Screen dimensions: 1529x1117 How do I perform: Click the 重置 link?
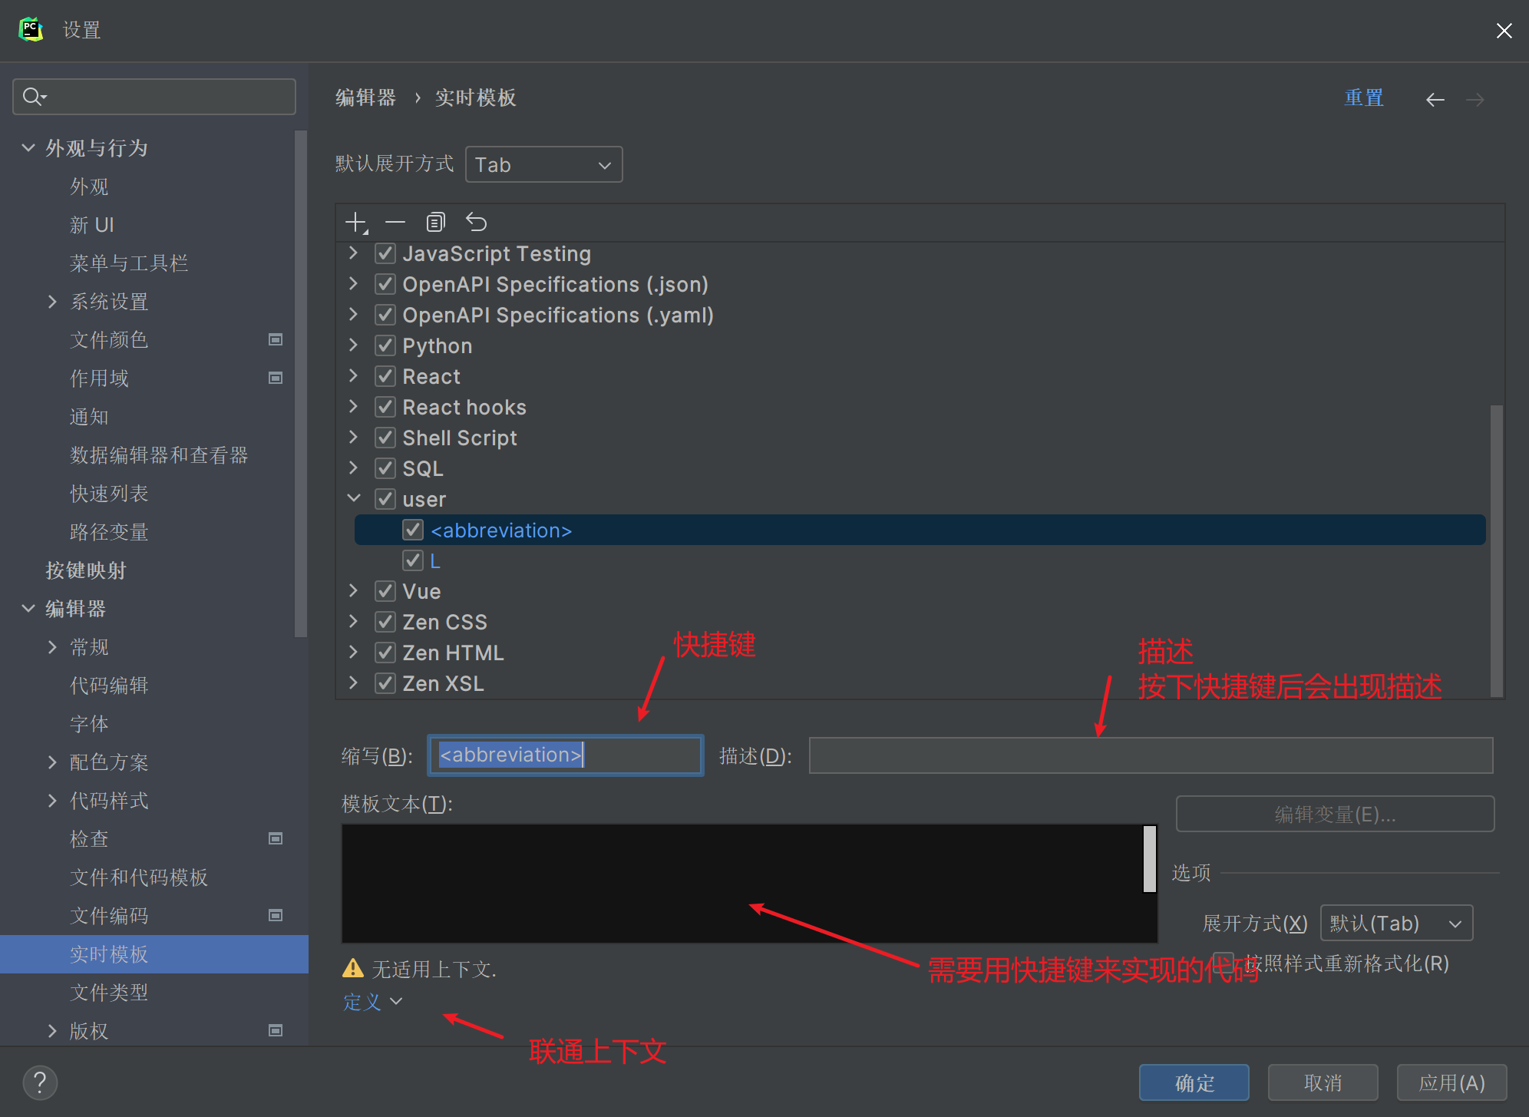[x=1364, y=98]
